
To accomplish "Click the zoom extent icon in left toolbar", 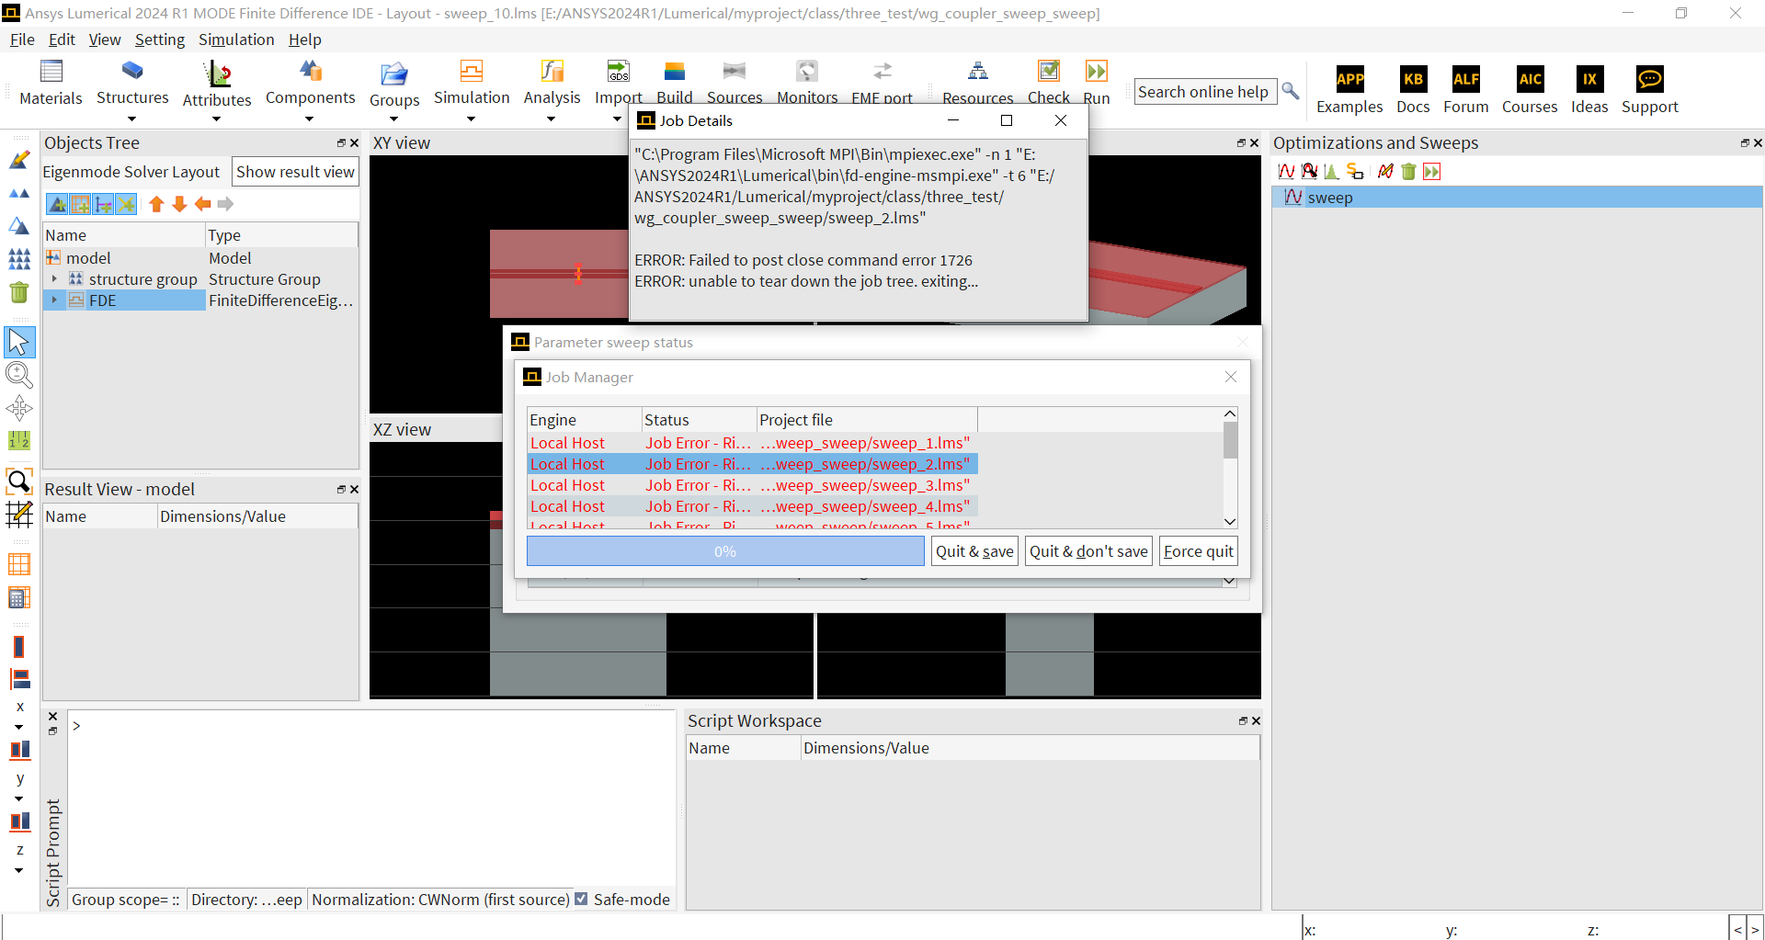I will pos(19,481).
